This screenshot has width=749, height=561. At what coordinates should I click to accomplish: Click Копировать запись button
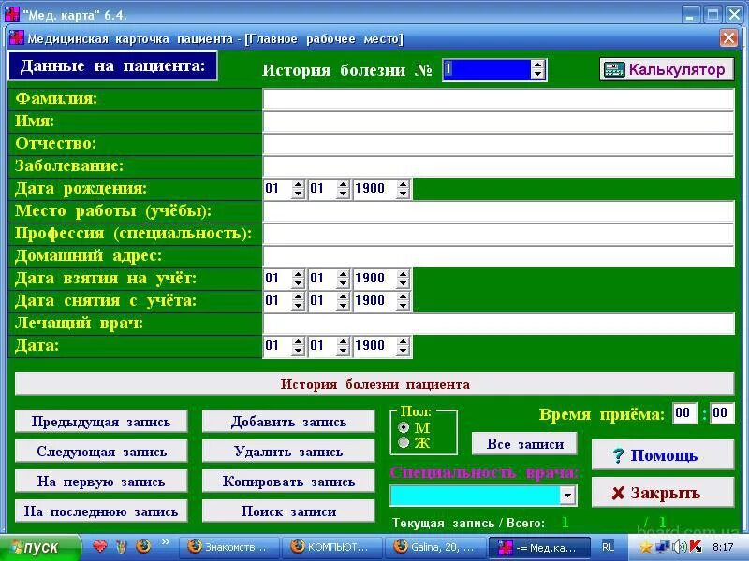coord(288,482)
